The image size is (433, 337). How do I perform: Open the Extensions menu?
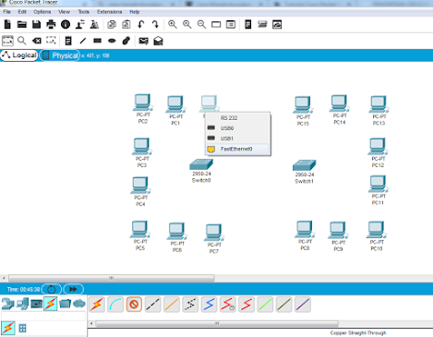point(110,12)
